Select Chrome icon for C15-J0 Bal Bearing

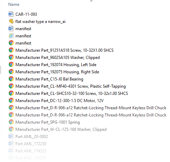(11, 79)
